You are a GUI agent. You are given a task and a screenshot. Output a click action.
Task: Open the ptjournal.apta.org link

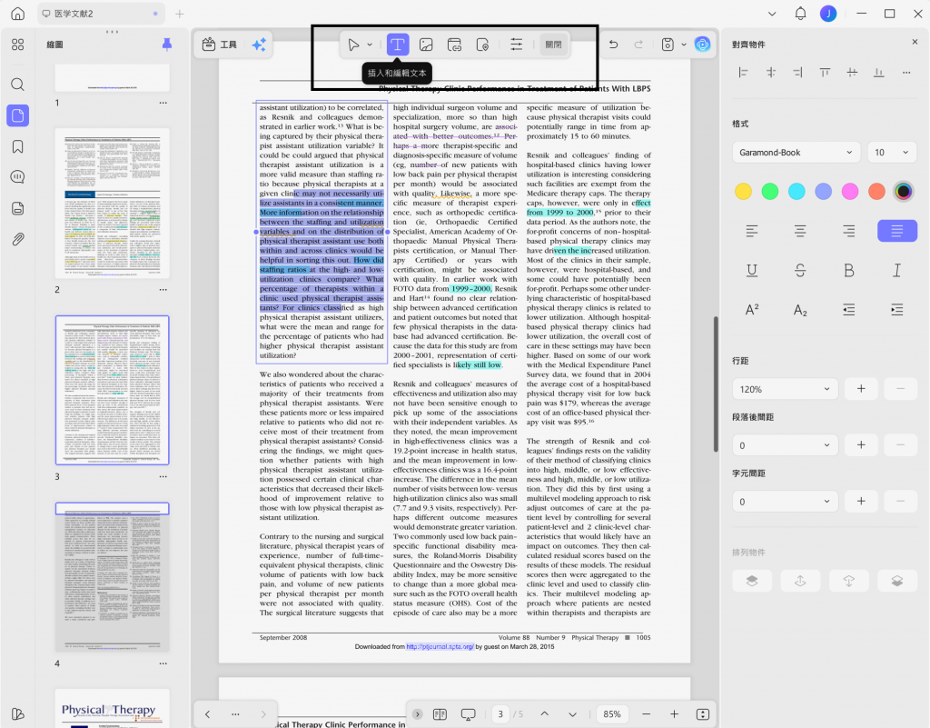(440, 647)
